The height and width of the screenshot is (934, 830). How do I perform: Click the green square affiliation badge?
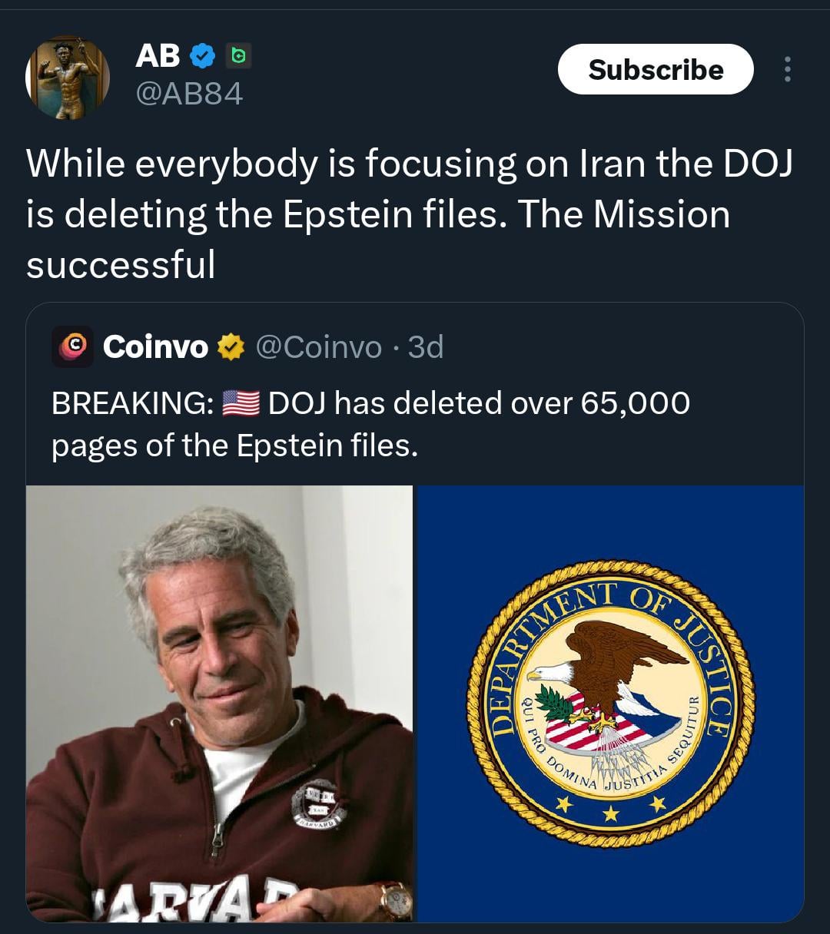click(239, 55)
